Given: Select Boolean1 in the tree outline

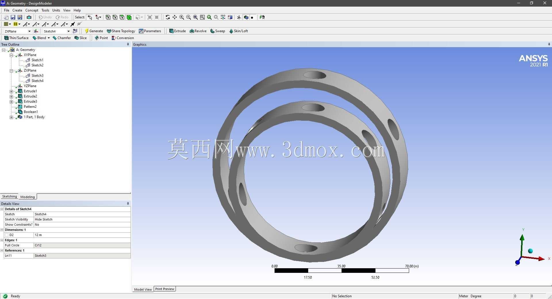Looking at the screenshot, I should coord(31,112).
